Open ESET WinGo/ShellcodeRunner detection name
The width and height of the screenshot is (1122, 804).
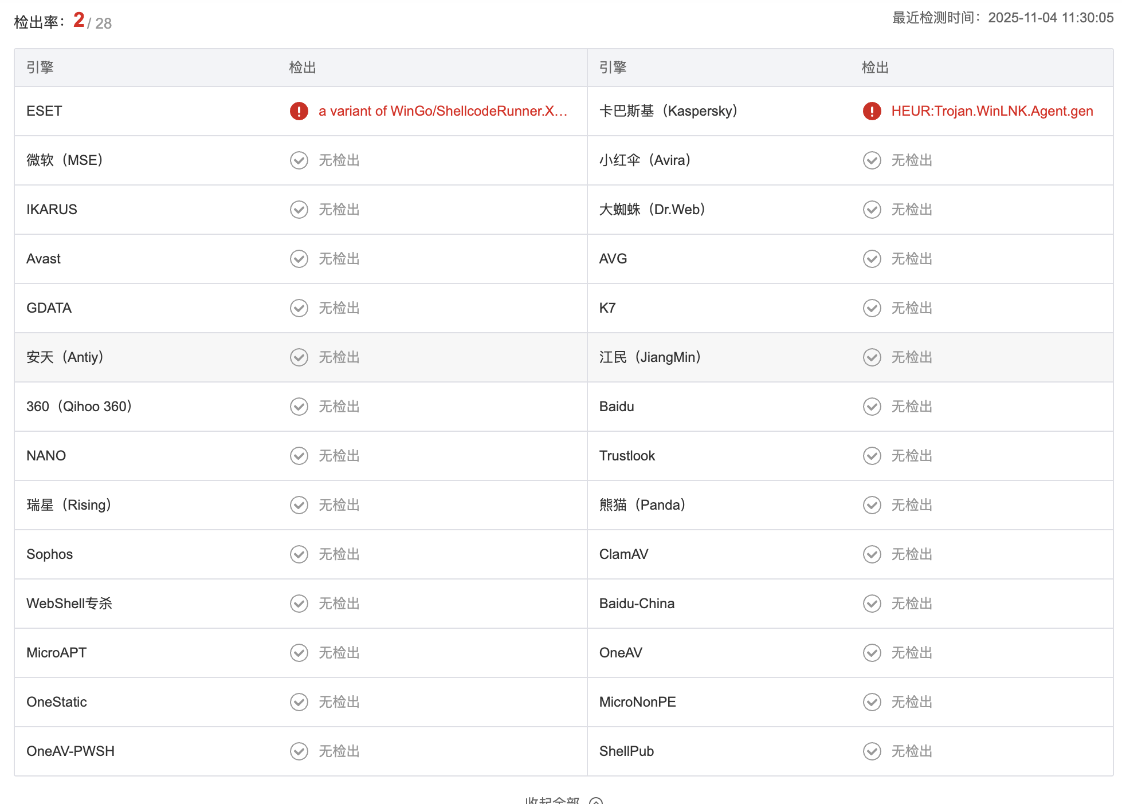click(442, 111)
